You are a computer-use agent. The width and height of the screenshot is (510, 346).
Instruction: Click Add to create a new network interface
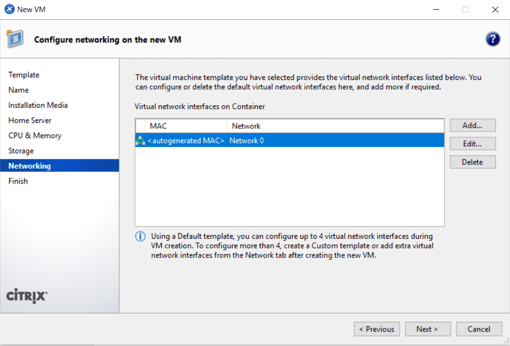[472, 125]
